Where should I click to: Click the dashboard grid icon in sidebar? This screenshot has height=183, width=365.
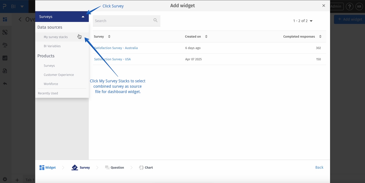point(5,19)
